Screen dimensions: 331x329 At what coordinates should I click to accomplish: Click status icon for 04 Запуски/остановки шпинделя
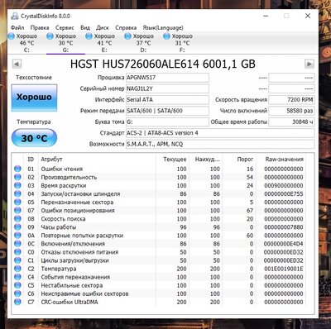[x=17, y=193]
